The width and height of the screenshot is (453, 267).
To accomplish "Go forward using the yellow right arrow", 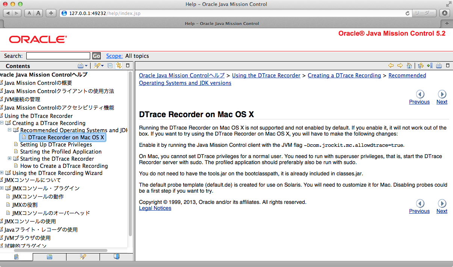I will [x=400, y=66].
